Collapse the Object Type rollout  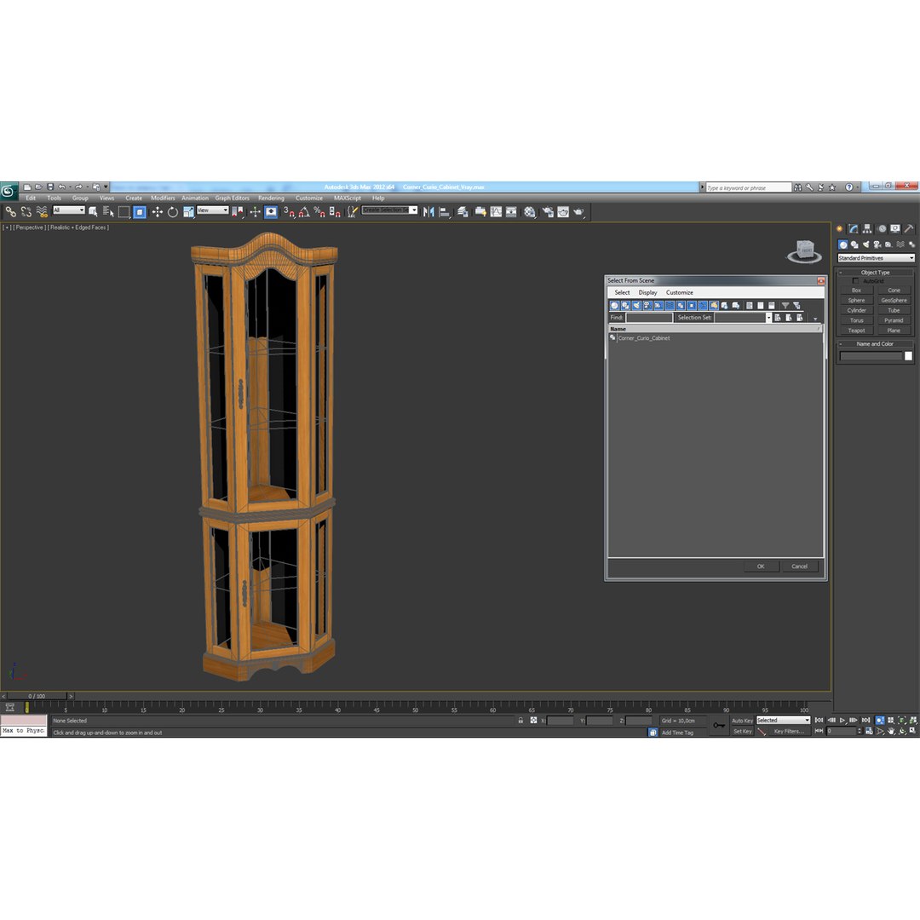[875, 273]
